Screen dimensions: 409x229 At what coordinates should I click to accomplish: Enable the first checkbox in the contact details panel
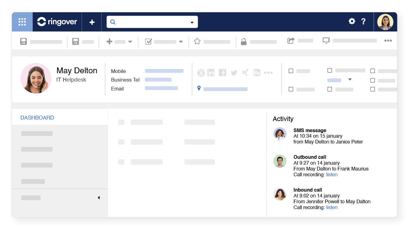click(291, 71)
